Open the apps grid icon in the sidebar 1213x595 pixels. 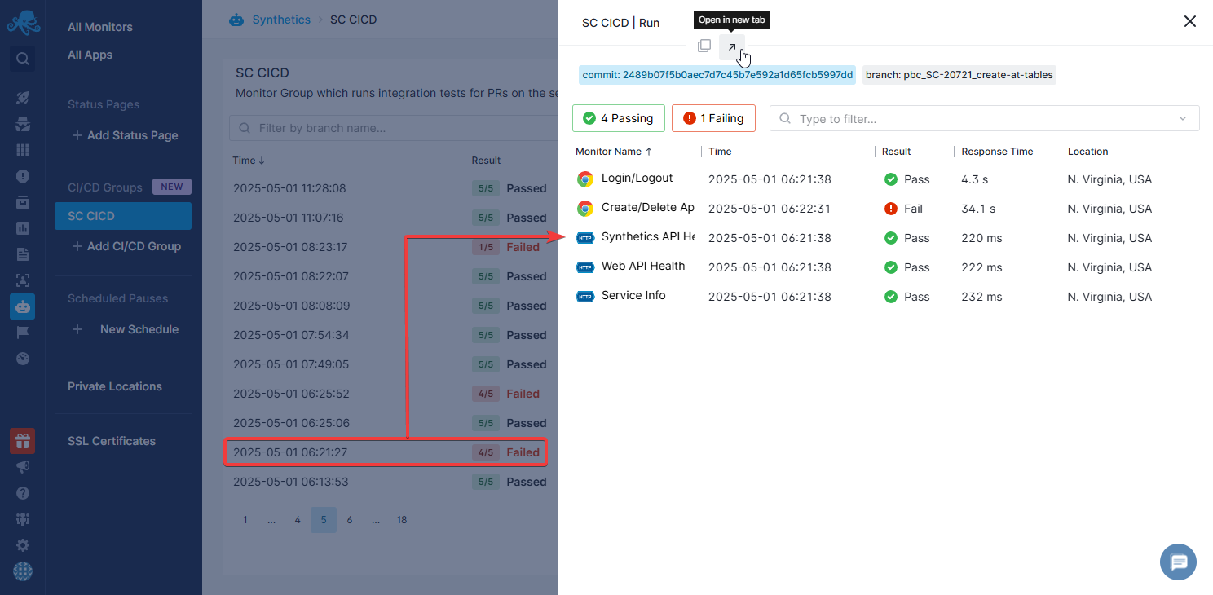[x=23, y=150]
